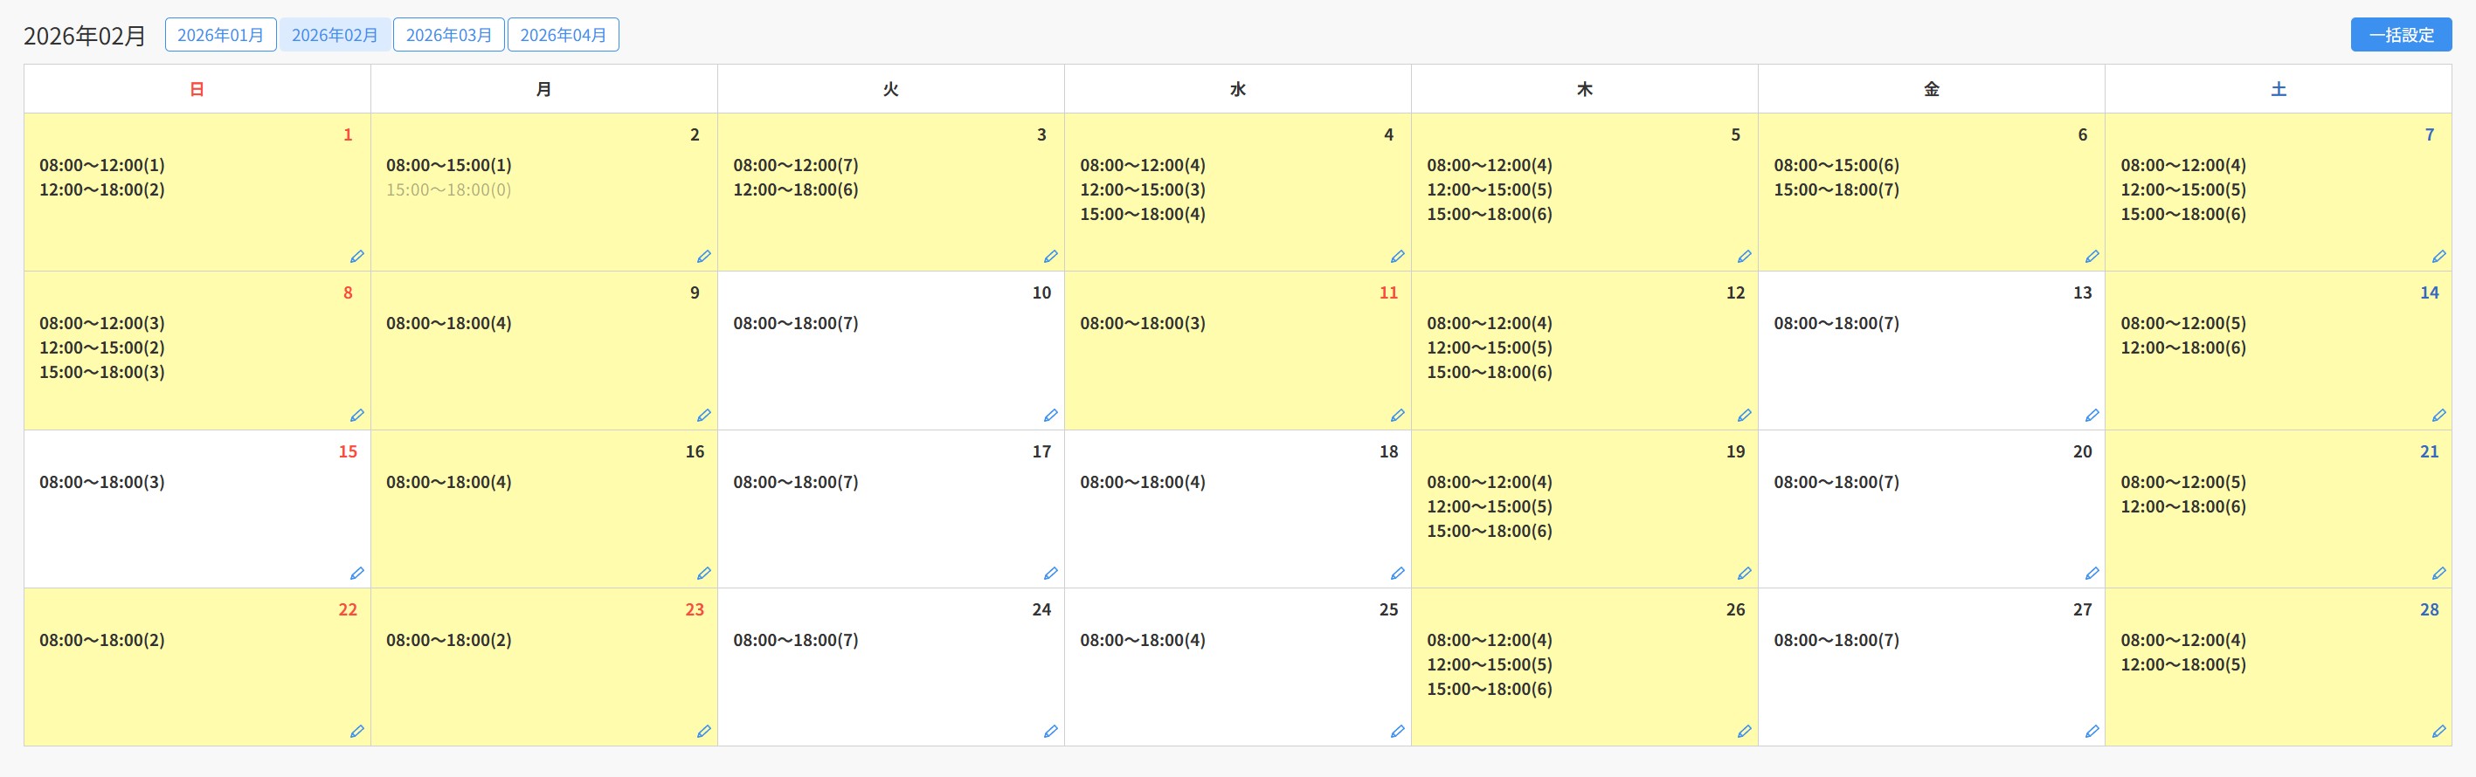Click the 一括設定 bulk settings button

[2400, 35]
